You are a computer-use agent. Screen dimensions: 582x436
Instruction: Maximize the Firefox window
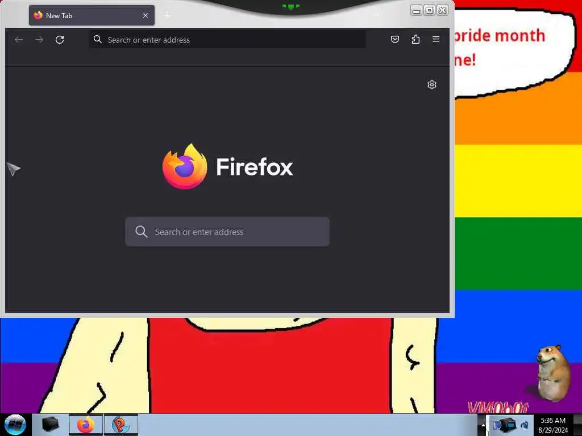[x=430, y=10]
